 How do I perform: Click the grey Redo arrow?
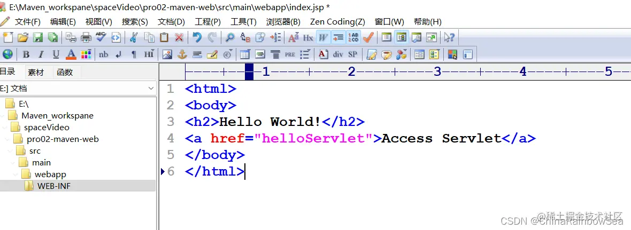pyautogui.click(x=212, y=38)
